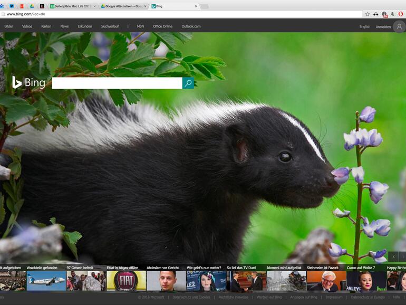Open Datenschutz und Cookies footer link
Viewport: 406px width, 305px height.
pyautogui.click(x=191, y=297)
